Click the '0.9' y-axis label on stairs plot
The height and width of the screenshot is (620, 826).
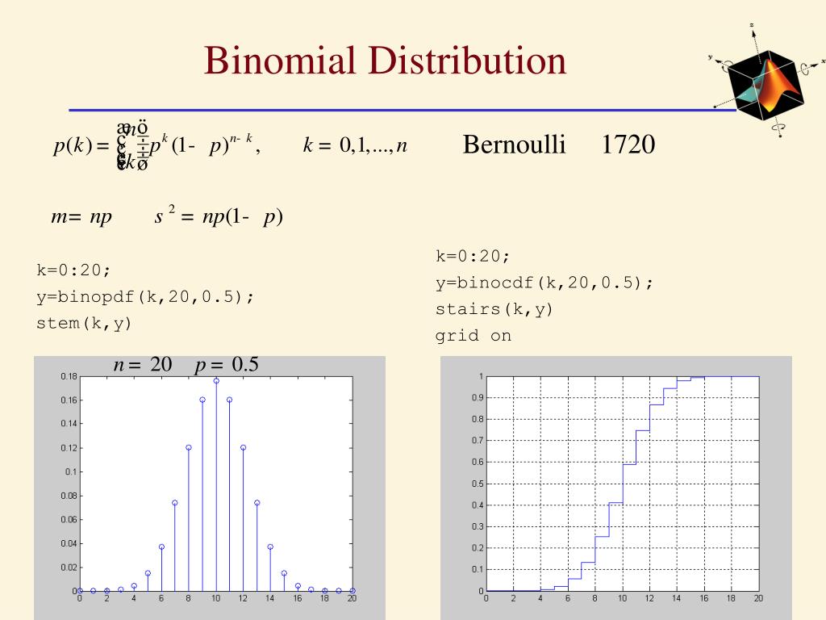478,397
